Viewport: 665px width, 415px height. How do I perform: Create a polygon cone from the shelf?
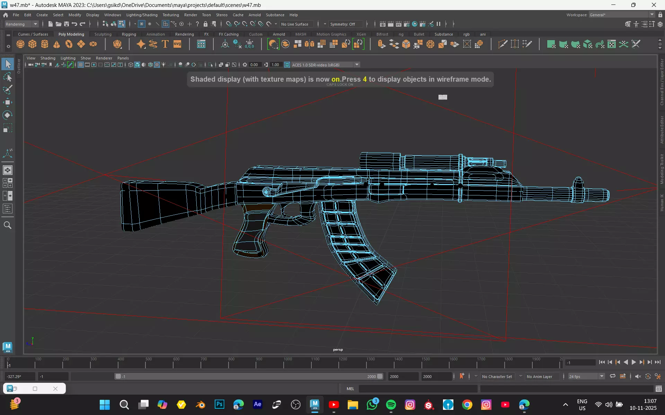pyautogui.click(x=57, y=44)
